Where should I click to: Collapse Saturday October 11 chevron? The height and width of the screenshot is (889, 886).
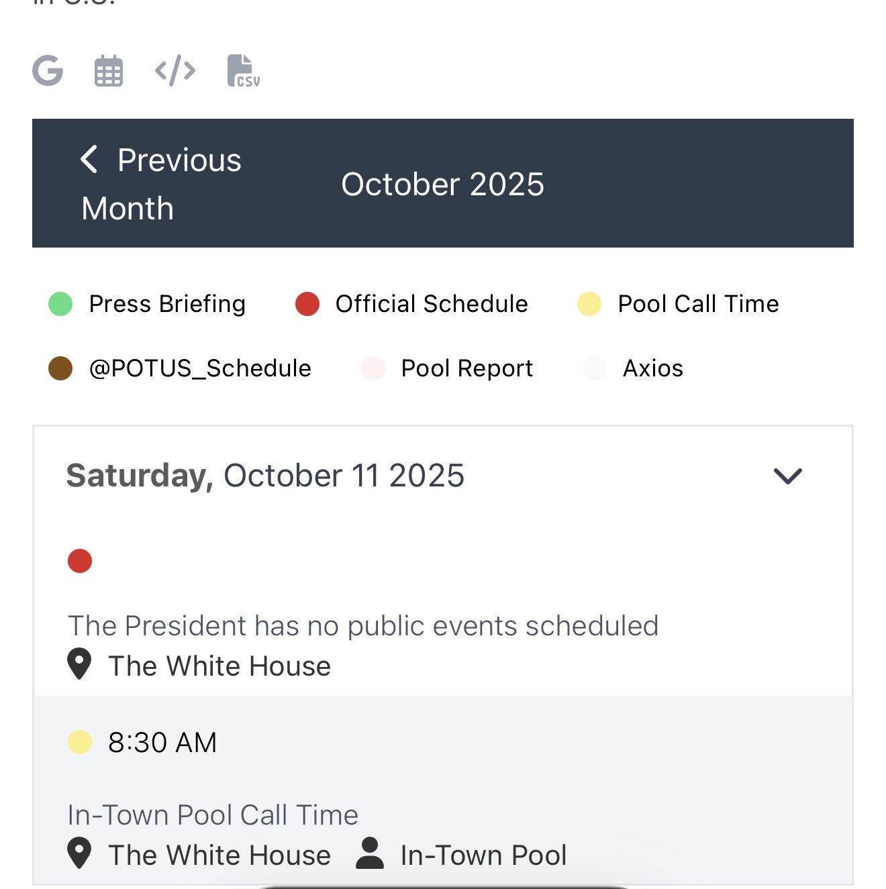[x=787, y=476]
